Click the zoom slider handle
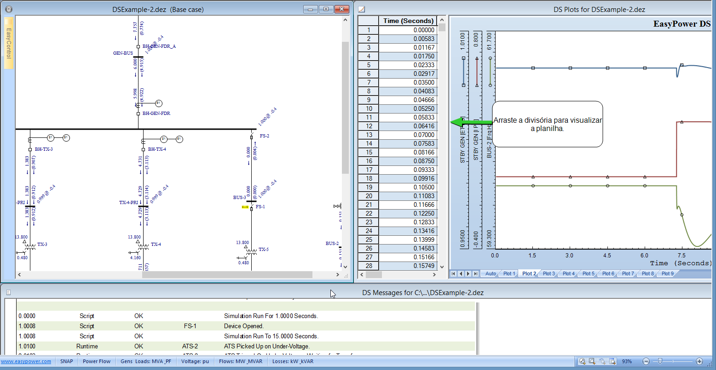The width and height of the screenshot is (716, 370). coord(660,361)
